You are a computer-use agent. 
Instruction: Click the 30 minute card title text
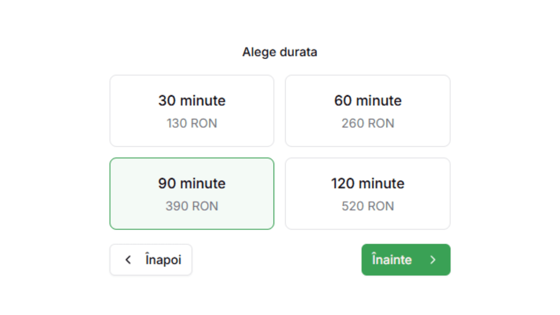[x=191, y=100]
